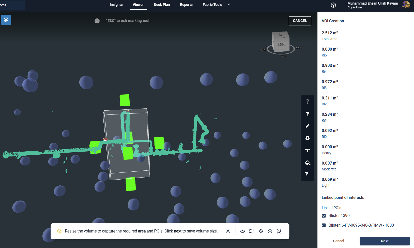Uncheck Blister 6-PV-0695-040-B/RMW - 1800 checkbox

pyautogui.click(x=324, y=225)
